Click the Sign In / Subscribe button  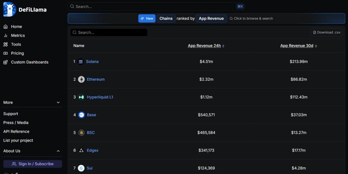click(x=33, y=164)
